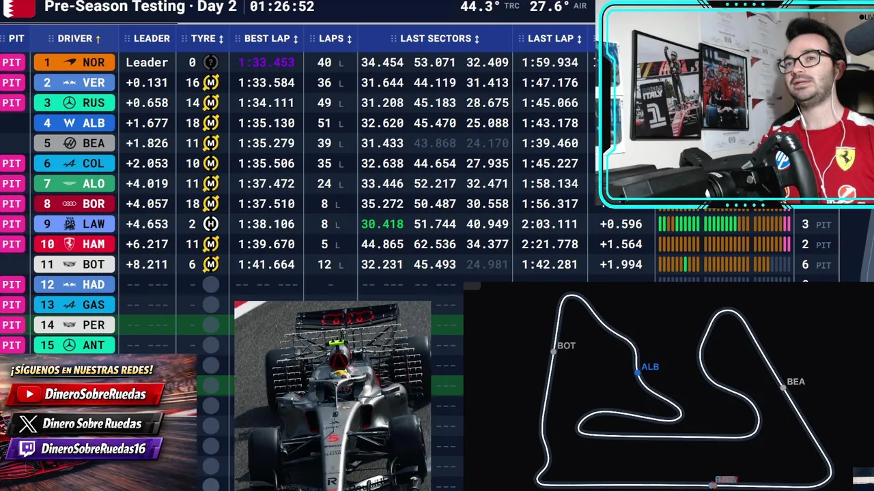The width and height of the screenshot is (874, 491).
Task: Click the medium tyre icon in VER's row
Action: 211,83
